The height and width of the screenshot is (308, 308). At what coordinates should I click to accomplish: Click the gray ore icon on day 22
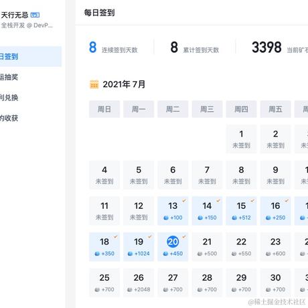(x=234, y=254)
